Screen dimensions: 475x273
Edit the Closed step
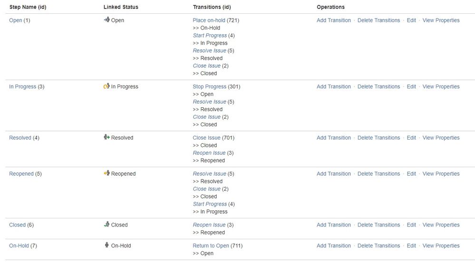(x=411, y=225)
